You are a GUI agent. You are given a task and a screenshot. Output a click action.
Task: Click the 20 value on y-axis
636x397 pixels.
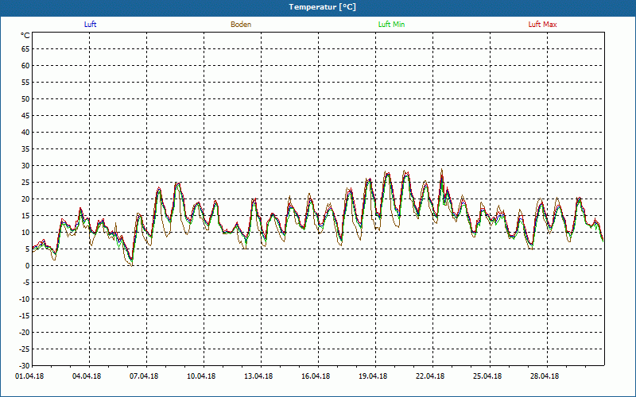25,199
